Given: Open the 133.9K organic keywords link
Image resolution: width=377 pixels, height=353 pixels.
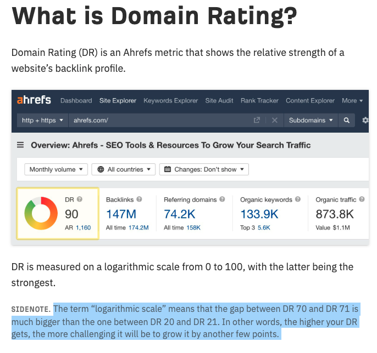Looking at the screenshot, I should (x=259, y=214).
